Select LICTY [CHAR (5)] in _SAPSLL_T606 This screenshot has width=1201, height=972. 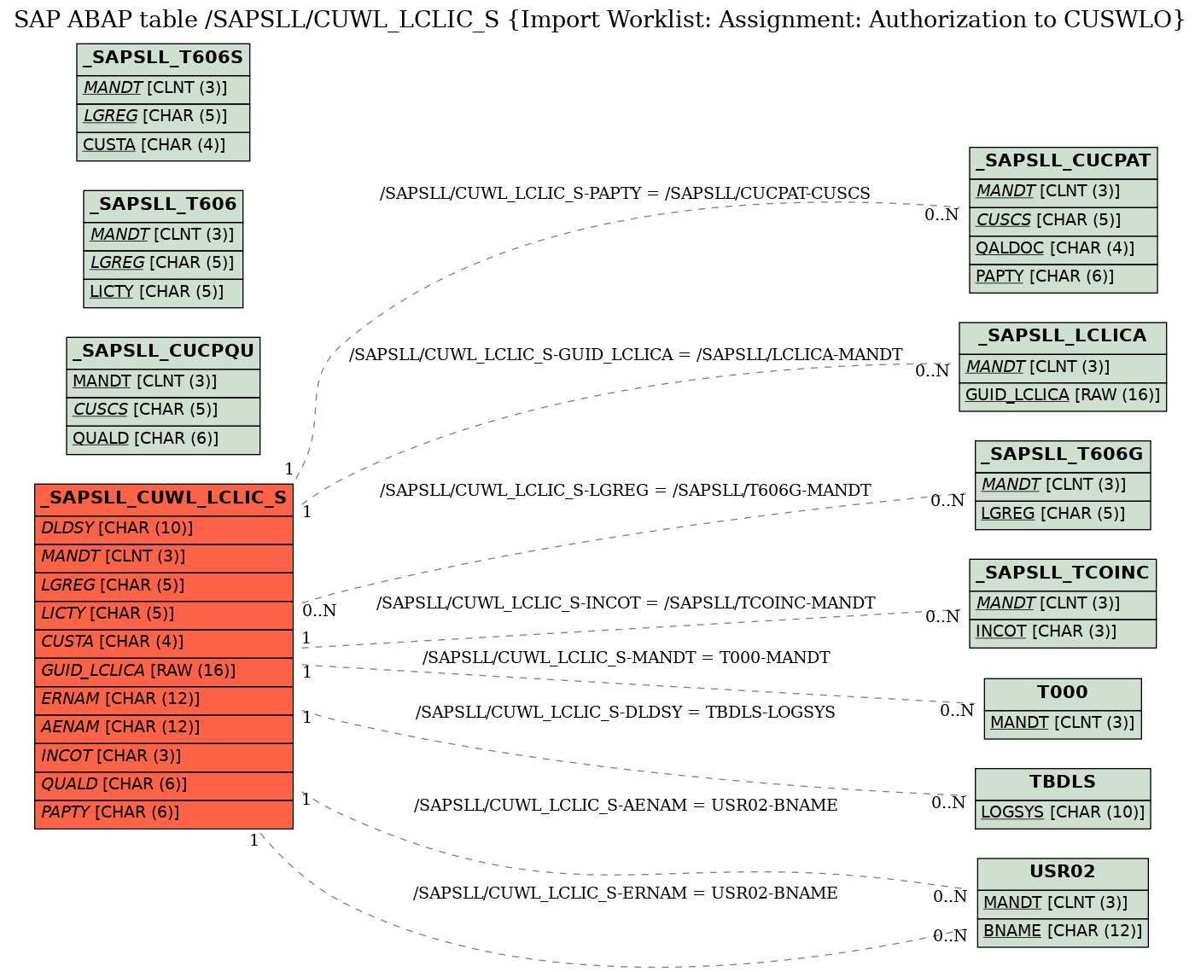[163, 293]
